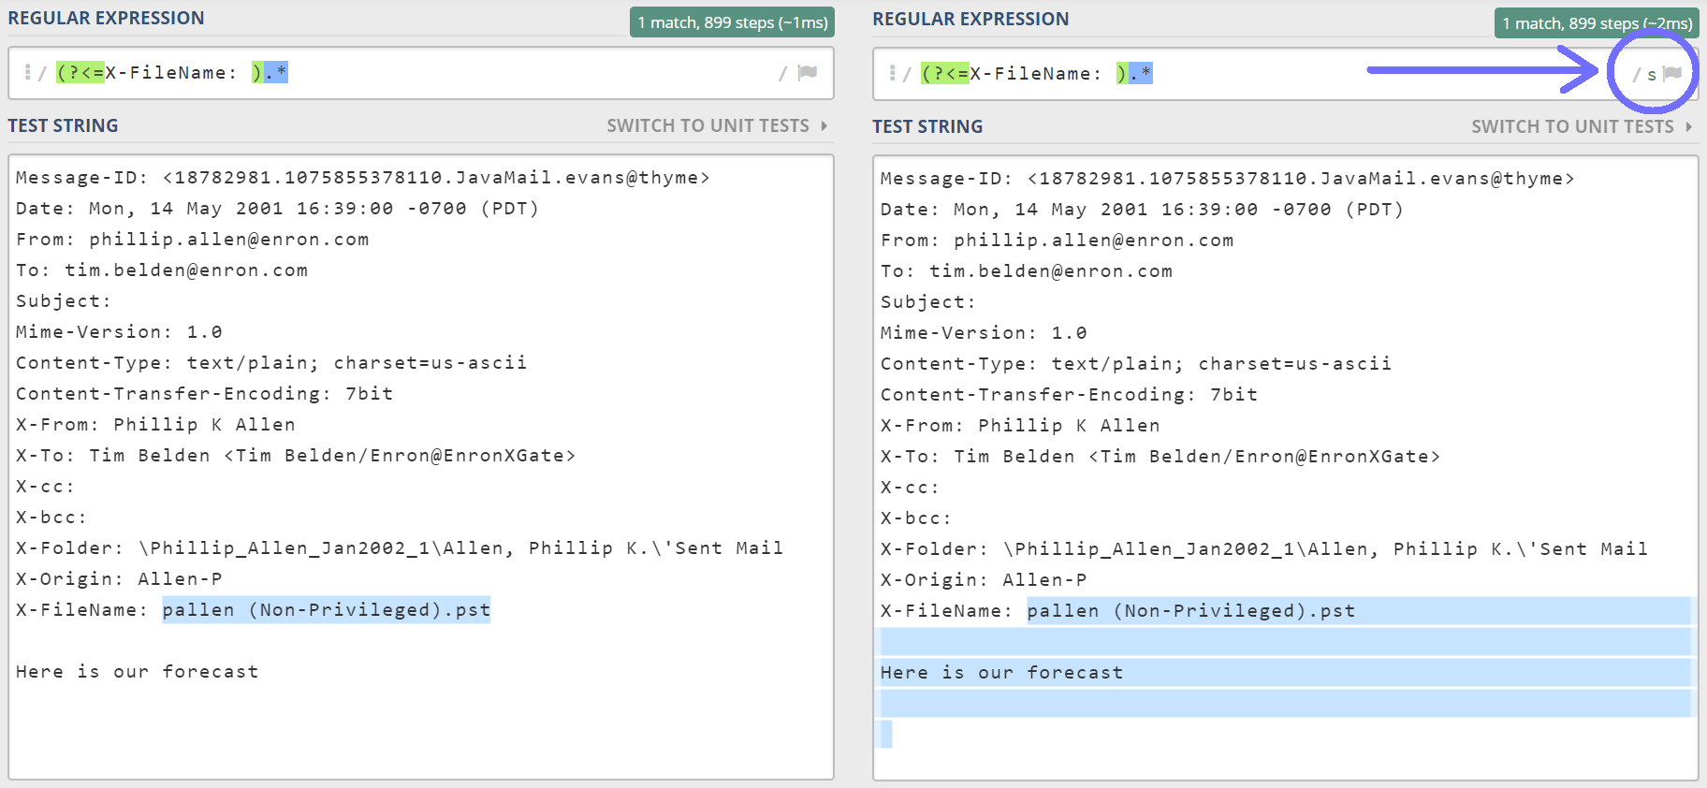Click the 'Subject:' line in right panel

click(x=928, y=301)
